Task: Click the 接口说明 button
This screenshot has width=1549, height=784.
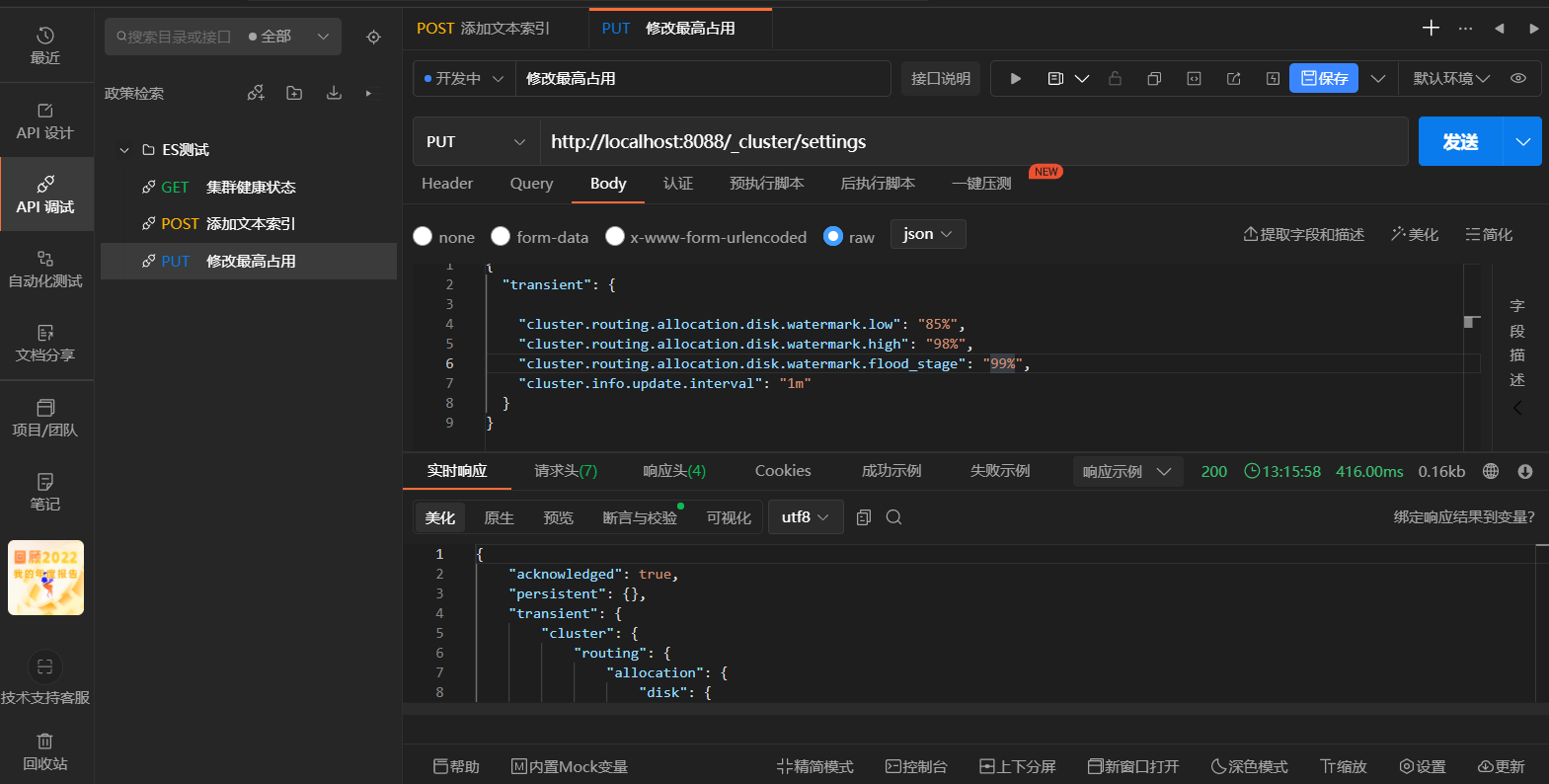Action: (x=940, y=78)
